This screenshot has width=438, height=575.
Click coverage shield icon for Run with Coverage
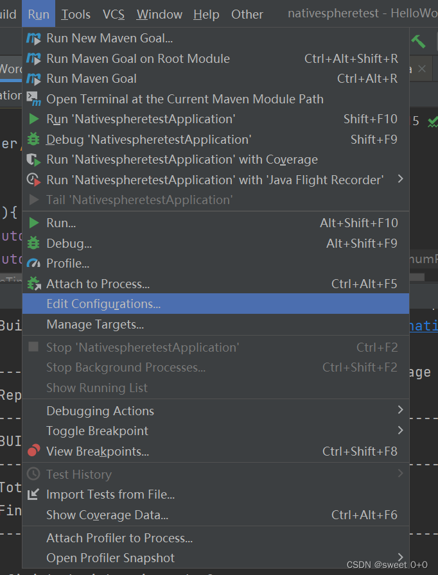33,160
